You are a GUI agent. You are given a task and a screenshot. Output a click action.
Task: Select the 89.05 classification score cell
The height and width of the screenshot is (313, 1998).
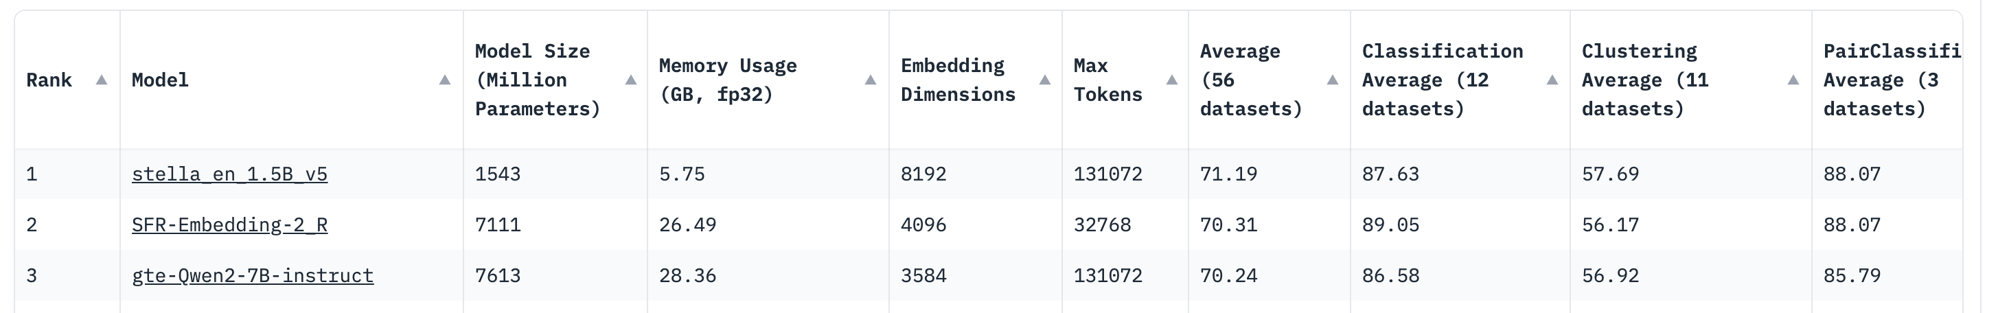[x=1390, y=224]
